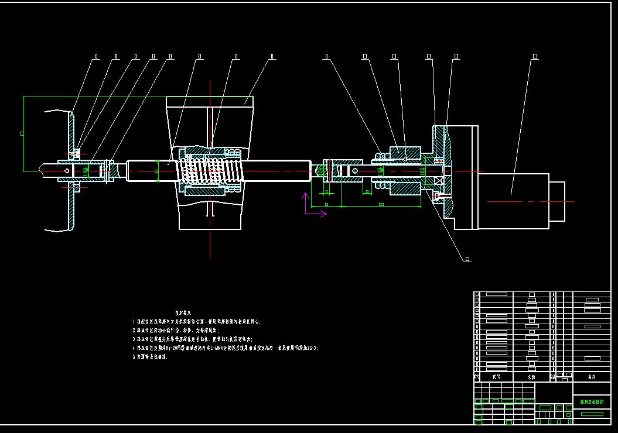The image size is (618, 433).
Task: Select the red vertical centerline through nut
Action: (x=210, y=170)
